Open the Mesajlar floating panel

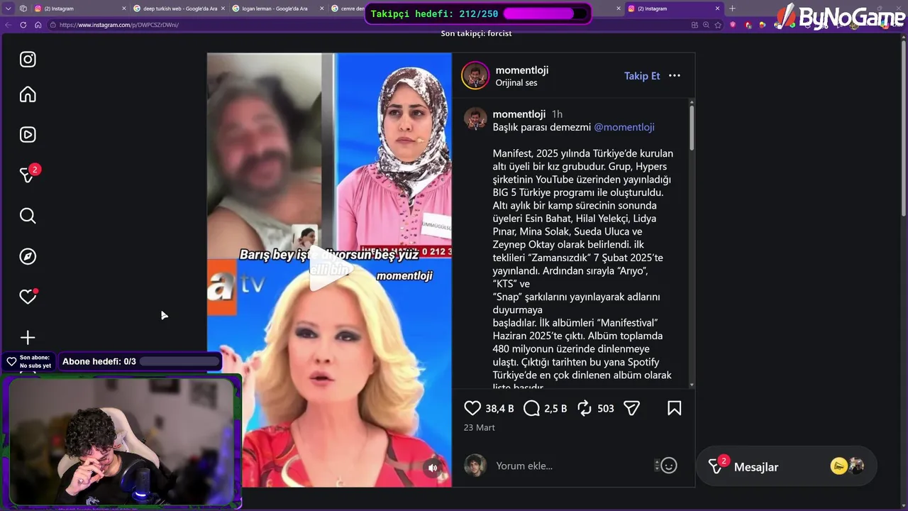tap(786, 466)
